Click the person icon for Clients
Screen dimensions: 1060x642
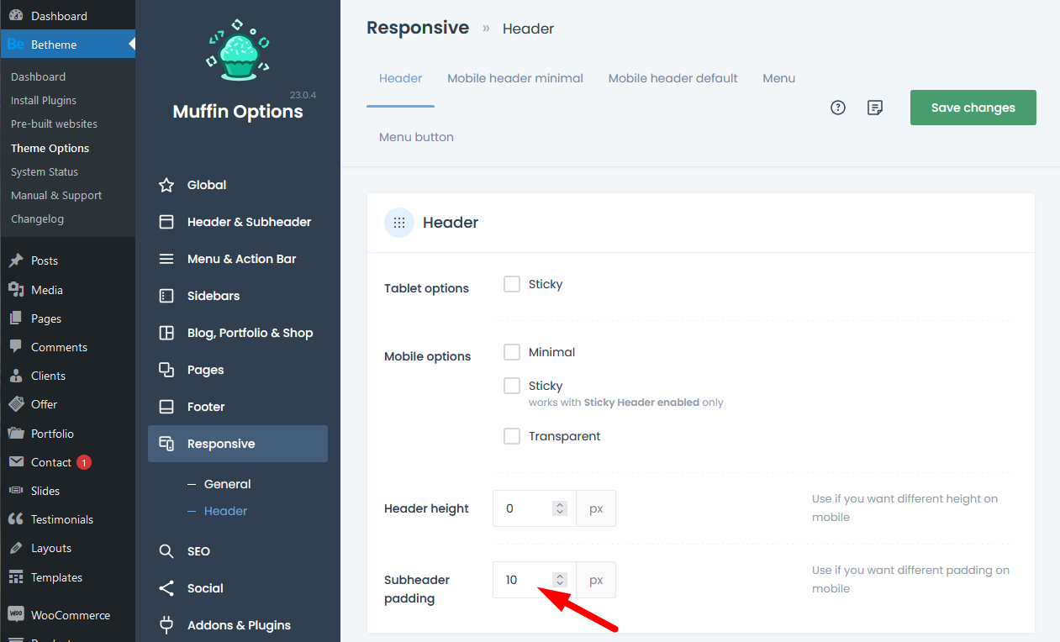16,376
